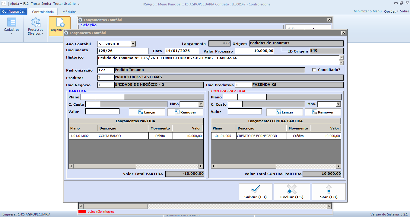The height and width of the screenshot is (217, 410).
Task: Expand the Ano Contábil dropdown
Action: [133, 44]
